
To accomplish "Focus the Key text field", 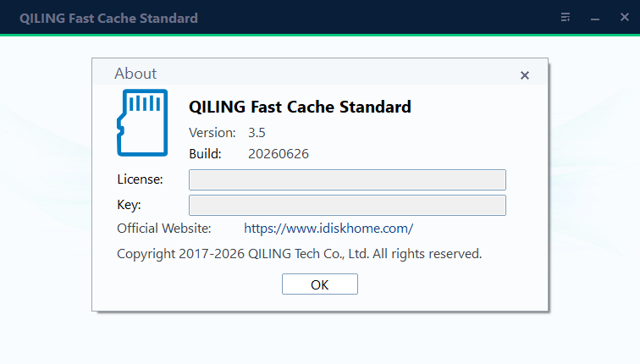I will pyautogui.click(x=347, y=205).
